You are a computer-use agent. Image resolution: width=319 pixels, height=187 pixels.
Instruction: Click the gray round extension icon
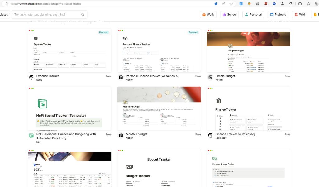258,4
